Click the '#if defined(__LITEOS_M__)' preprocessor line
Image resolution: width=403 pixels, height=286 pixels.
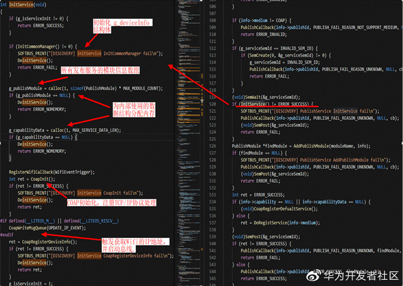point(60,220)
